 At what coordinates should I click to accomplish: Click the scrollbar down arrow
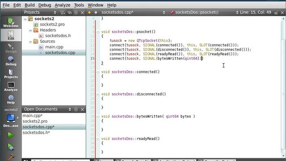(283, 156)
